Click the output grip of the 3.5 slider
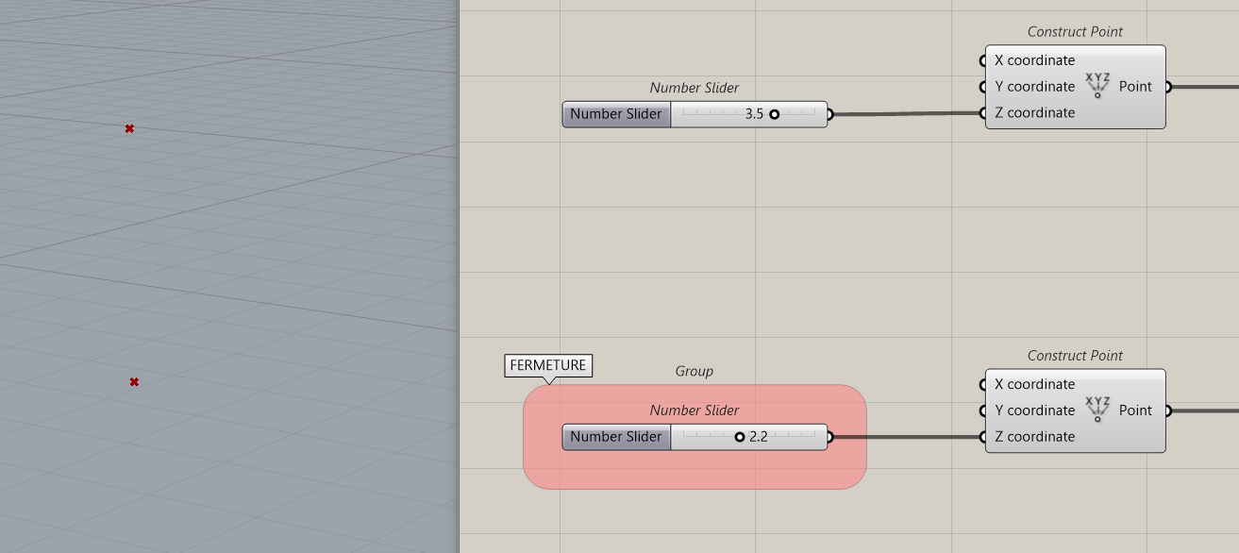The width and height of the screenshot is (1239, 553). [x=829, y=115]
